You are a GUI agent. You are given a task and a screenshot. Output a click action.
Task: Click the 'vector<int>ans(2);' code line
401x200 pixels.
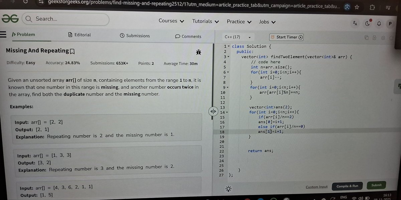pyautogui.click(x=271, y=107)
